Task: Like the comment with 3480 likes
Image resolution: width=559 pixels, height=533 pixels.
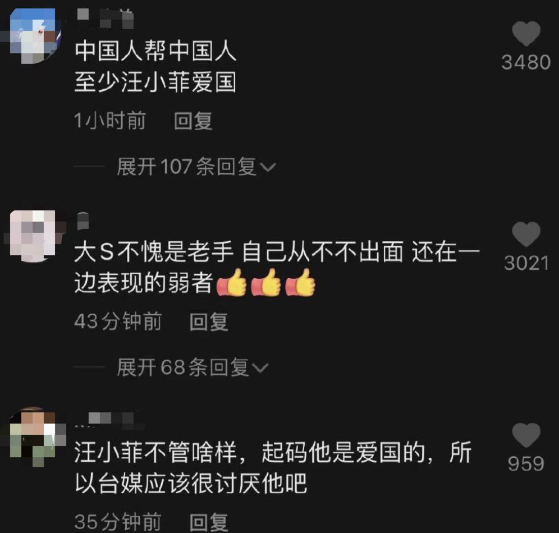Action: (x=526, y=33)
